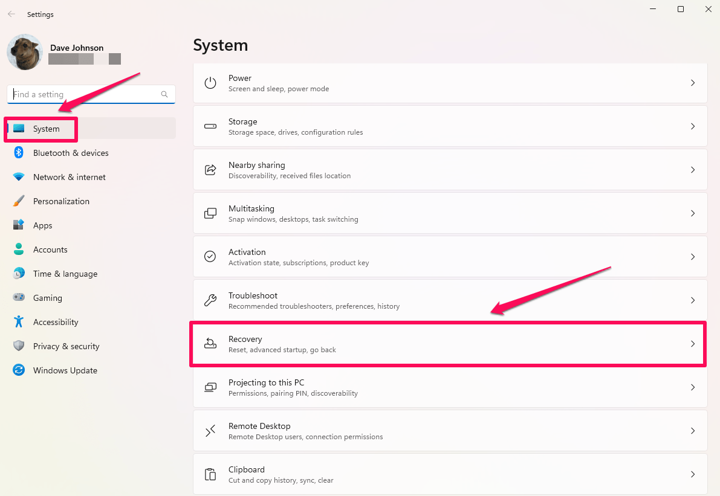Click the Power settings icon
Screen dimensions: 720x496
coord(210,83)
